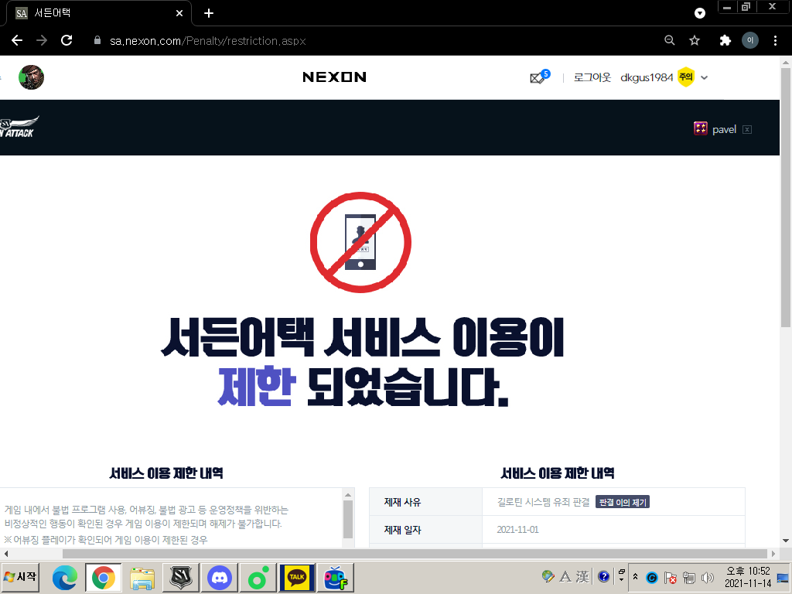The image size is (792, 594).
Task: Click the 판결 이의 제기 appeal button
Action: click(x=623, y=502)
